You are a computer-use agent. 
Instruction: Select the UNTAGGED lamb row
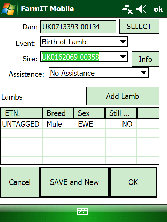(x=80, y=124)
